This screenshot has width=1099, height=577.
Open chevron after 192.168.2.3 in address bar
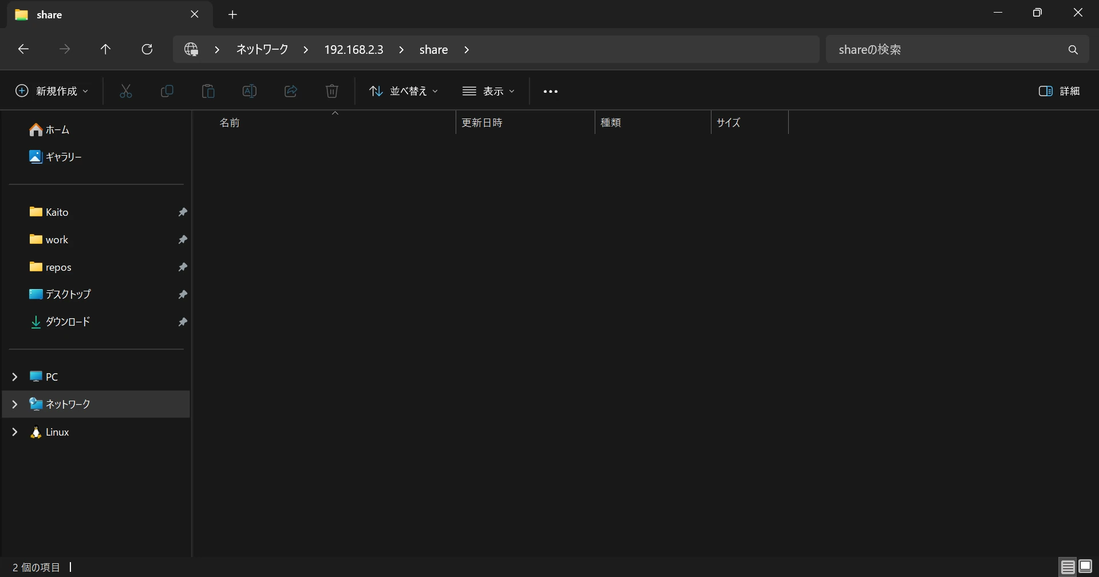pos(401,50)
